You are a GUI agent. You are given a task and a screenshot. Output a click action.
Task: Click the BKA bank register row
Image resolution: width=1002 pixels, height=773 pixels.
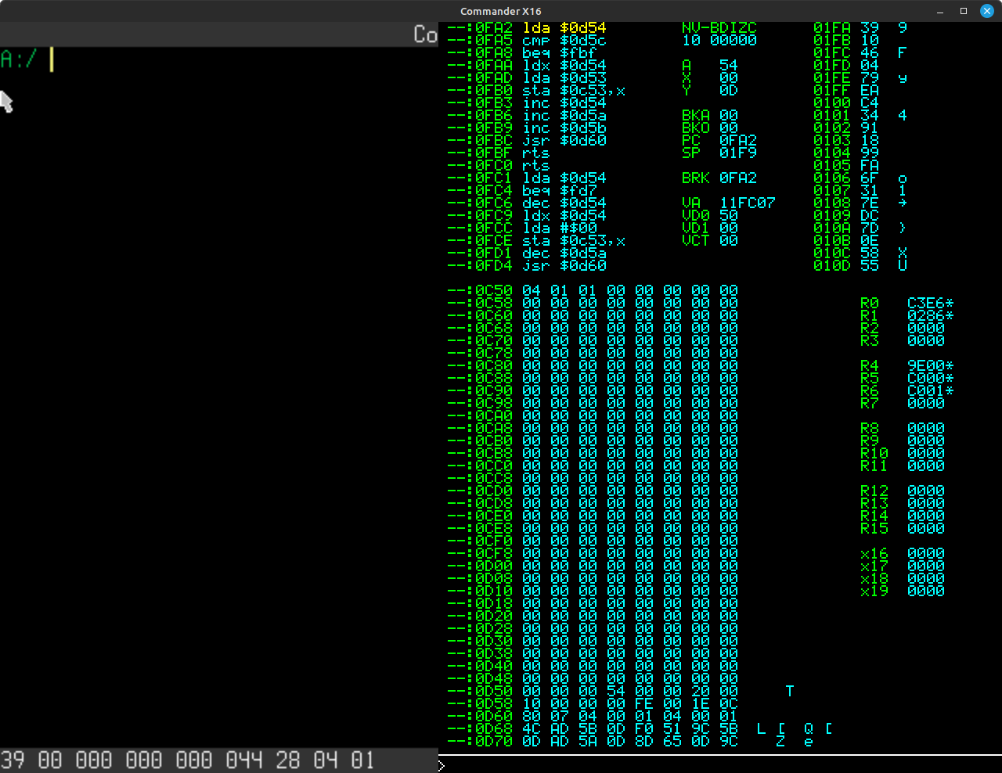click(710, 116)
